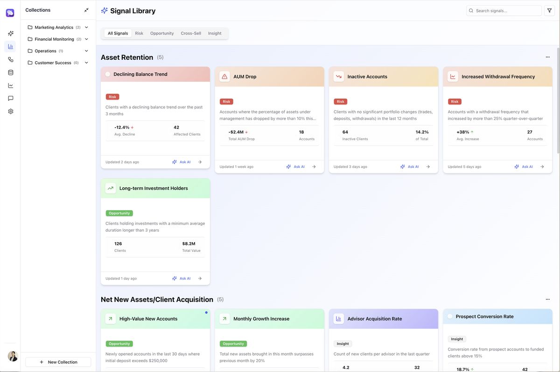560x372 pixels.
Task: Switch to the Opportunity tab
Action: tap(162, 33)
